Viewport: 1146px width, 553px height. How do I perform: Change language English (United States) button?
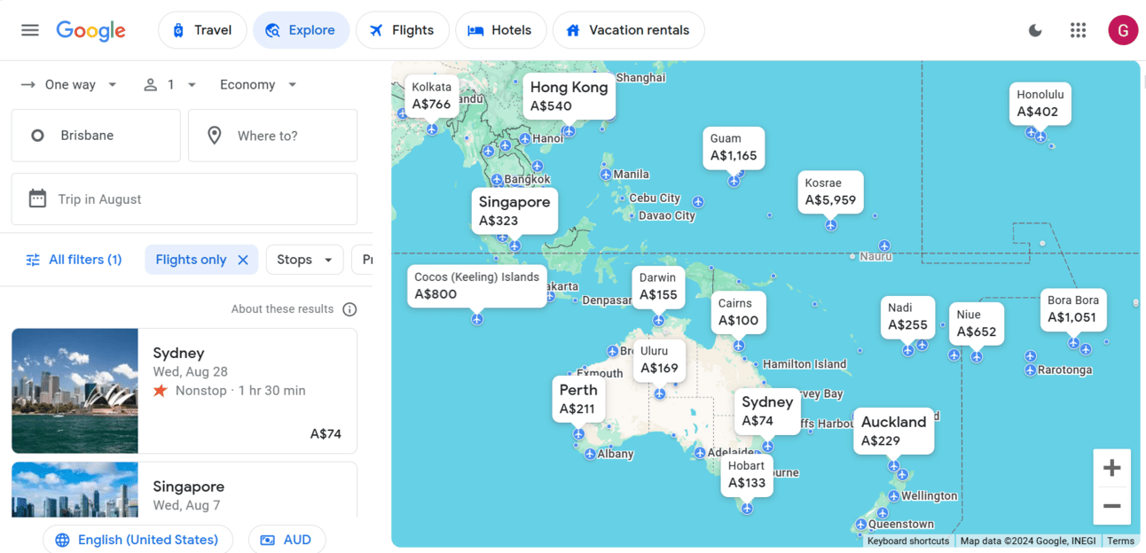(x=137, y=540)
